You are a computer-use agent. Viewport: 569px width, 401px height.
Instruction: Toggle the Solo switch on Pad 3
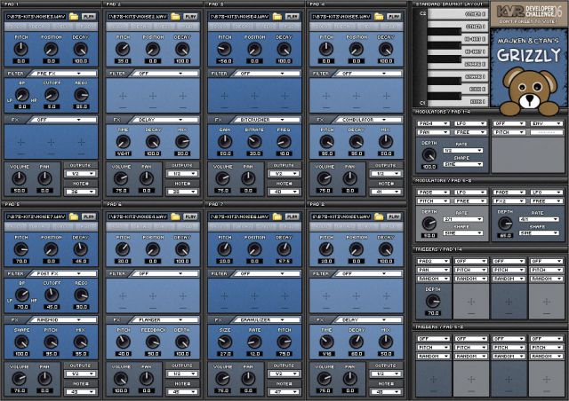pos(220,27)
